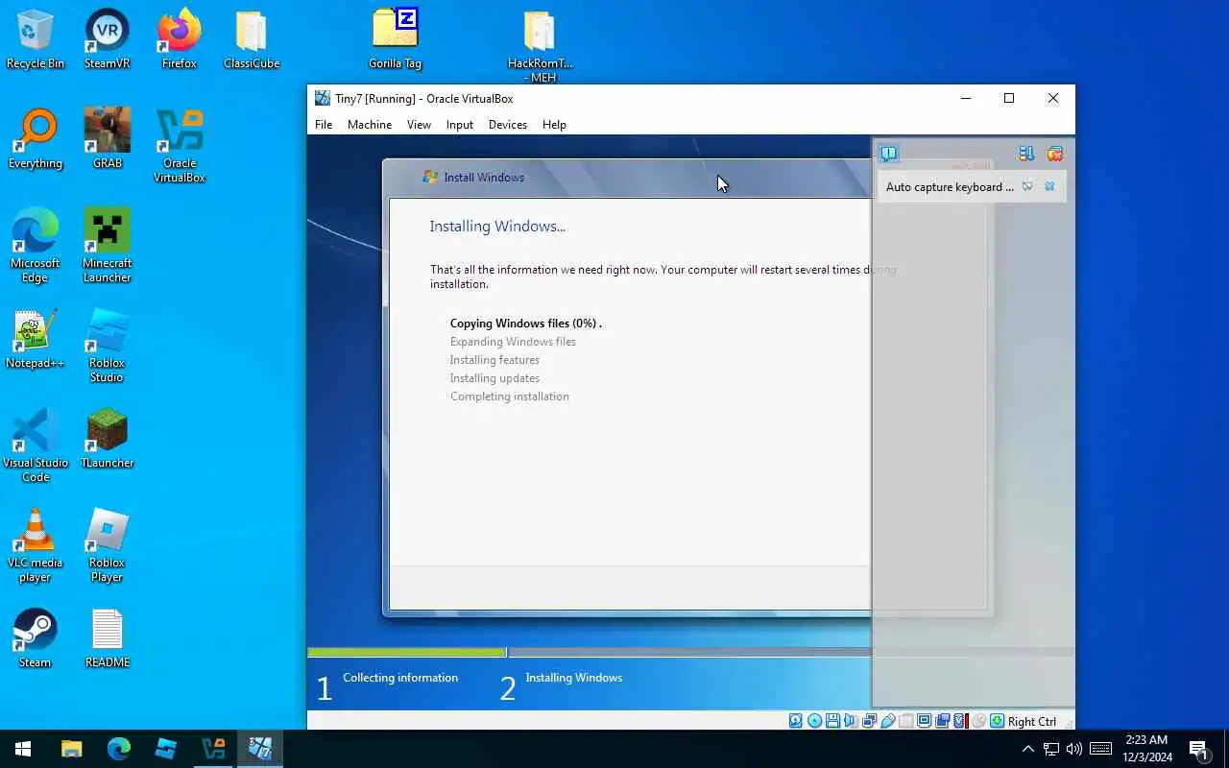Click the Installing updates line
1229x768 pixels.
494,378
